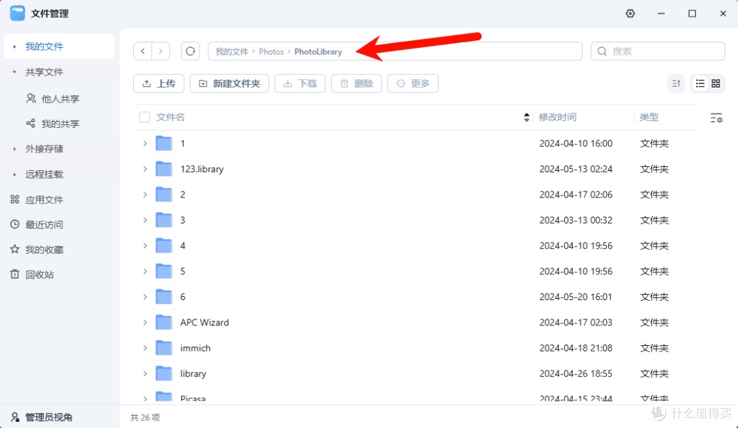This screenshot has height=428, width=738.
Task: Click the folder icon of 123.library
Action: click(164, 169)
